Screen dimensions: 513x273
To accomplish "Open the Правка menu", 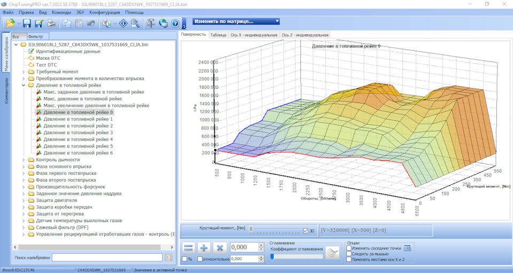I will 26,12.
